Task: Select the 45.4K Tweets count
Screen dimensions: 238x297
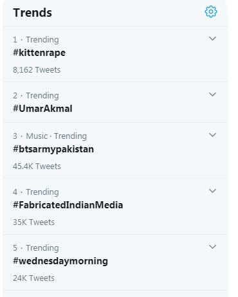Action: tap(37, 166)
